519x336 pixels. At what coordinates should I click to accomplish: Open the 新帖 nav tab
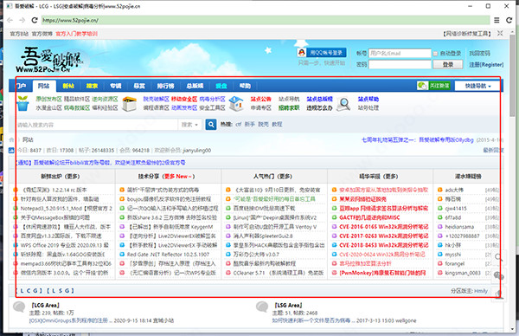click(x=68, y=86)
